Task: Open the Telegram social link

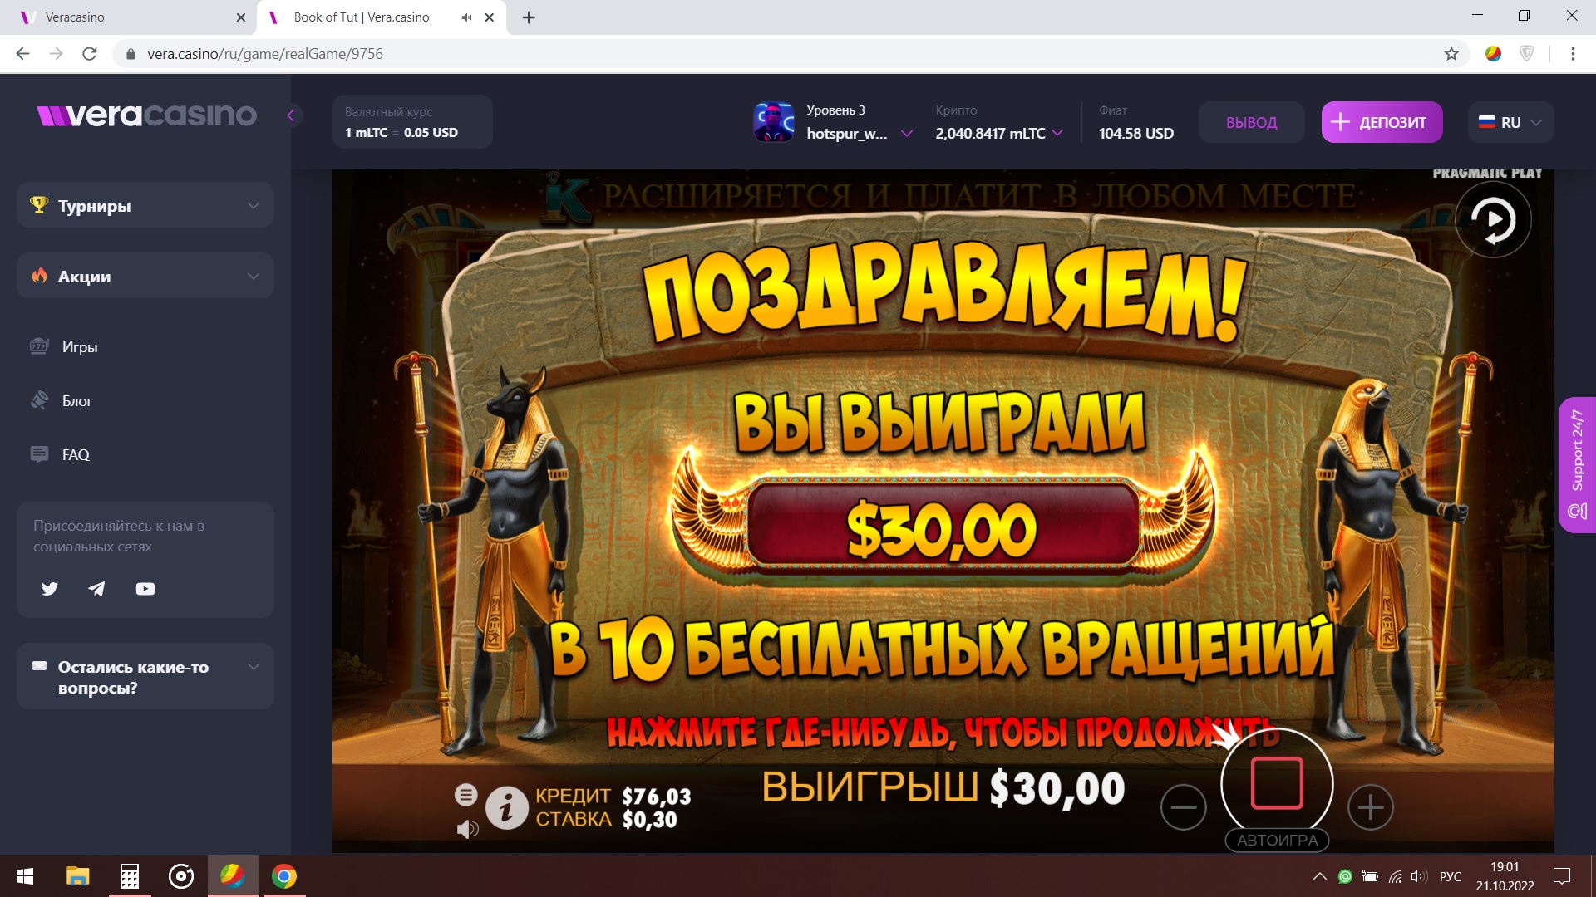Action: pyautogui.click(x=96, y=589)
